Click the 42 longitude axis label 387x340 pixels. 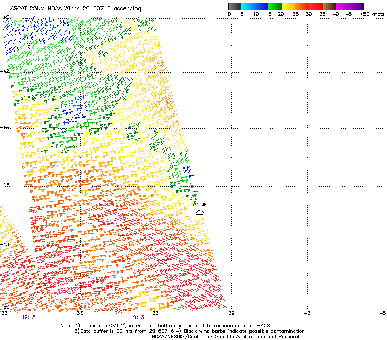coord(307,313)
